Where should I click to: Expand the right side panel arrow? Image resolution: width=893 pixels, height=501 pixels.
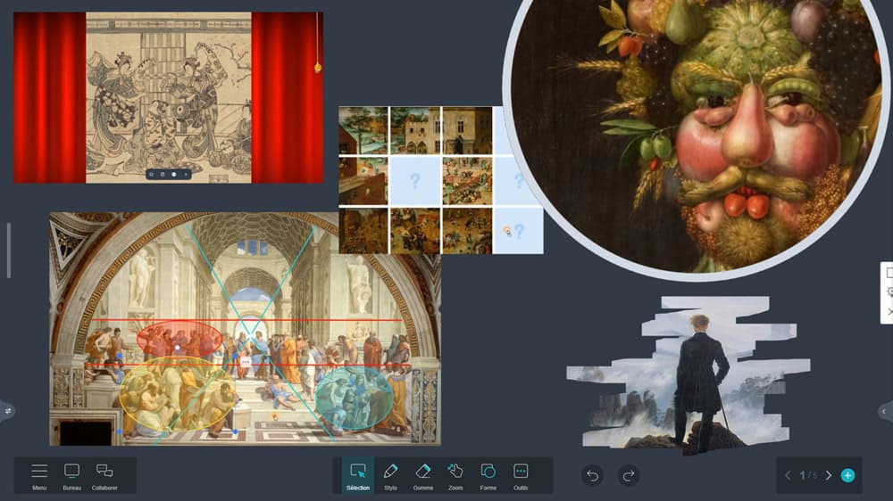pos(885,411)
